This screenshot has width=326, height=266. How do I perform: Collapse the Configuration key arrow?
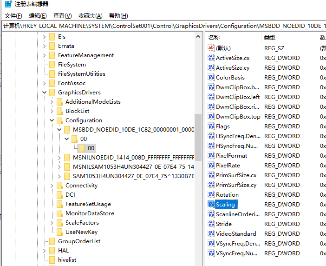click(x=52, y=120)
